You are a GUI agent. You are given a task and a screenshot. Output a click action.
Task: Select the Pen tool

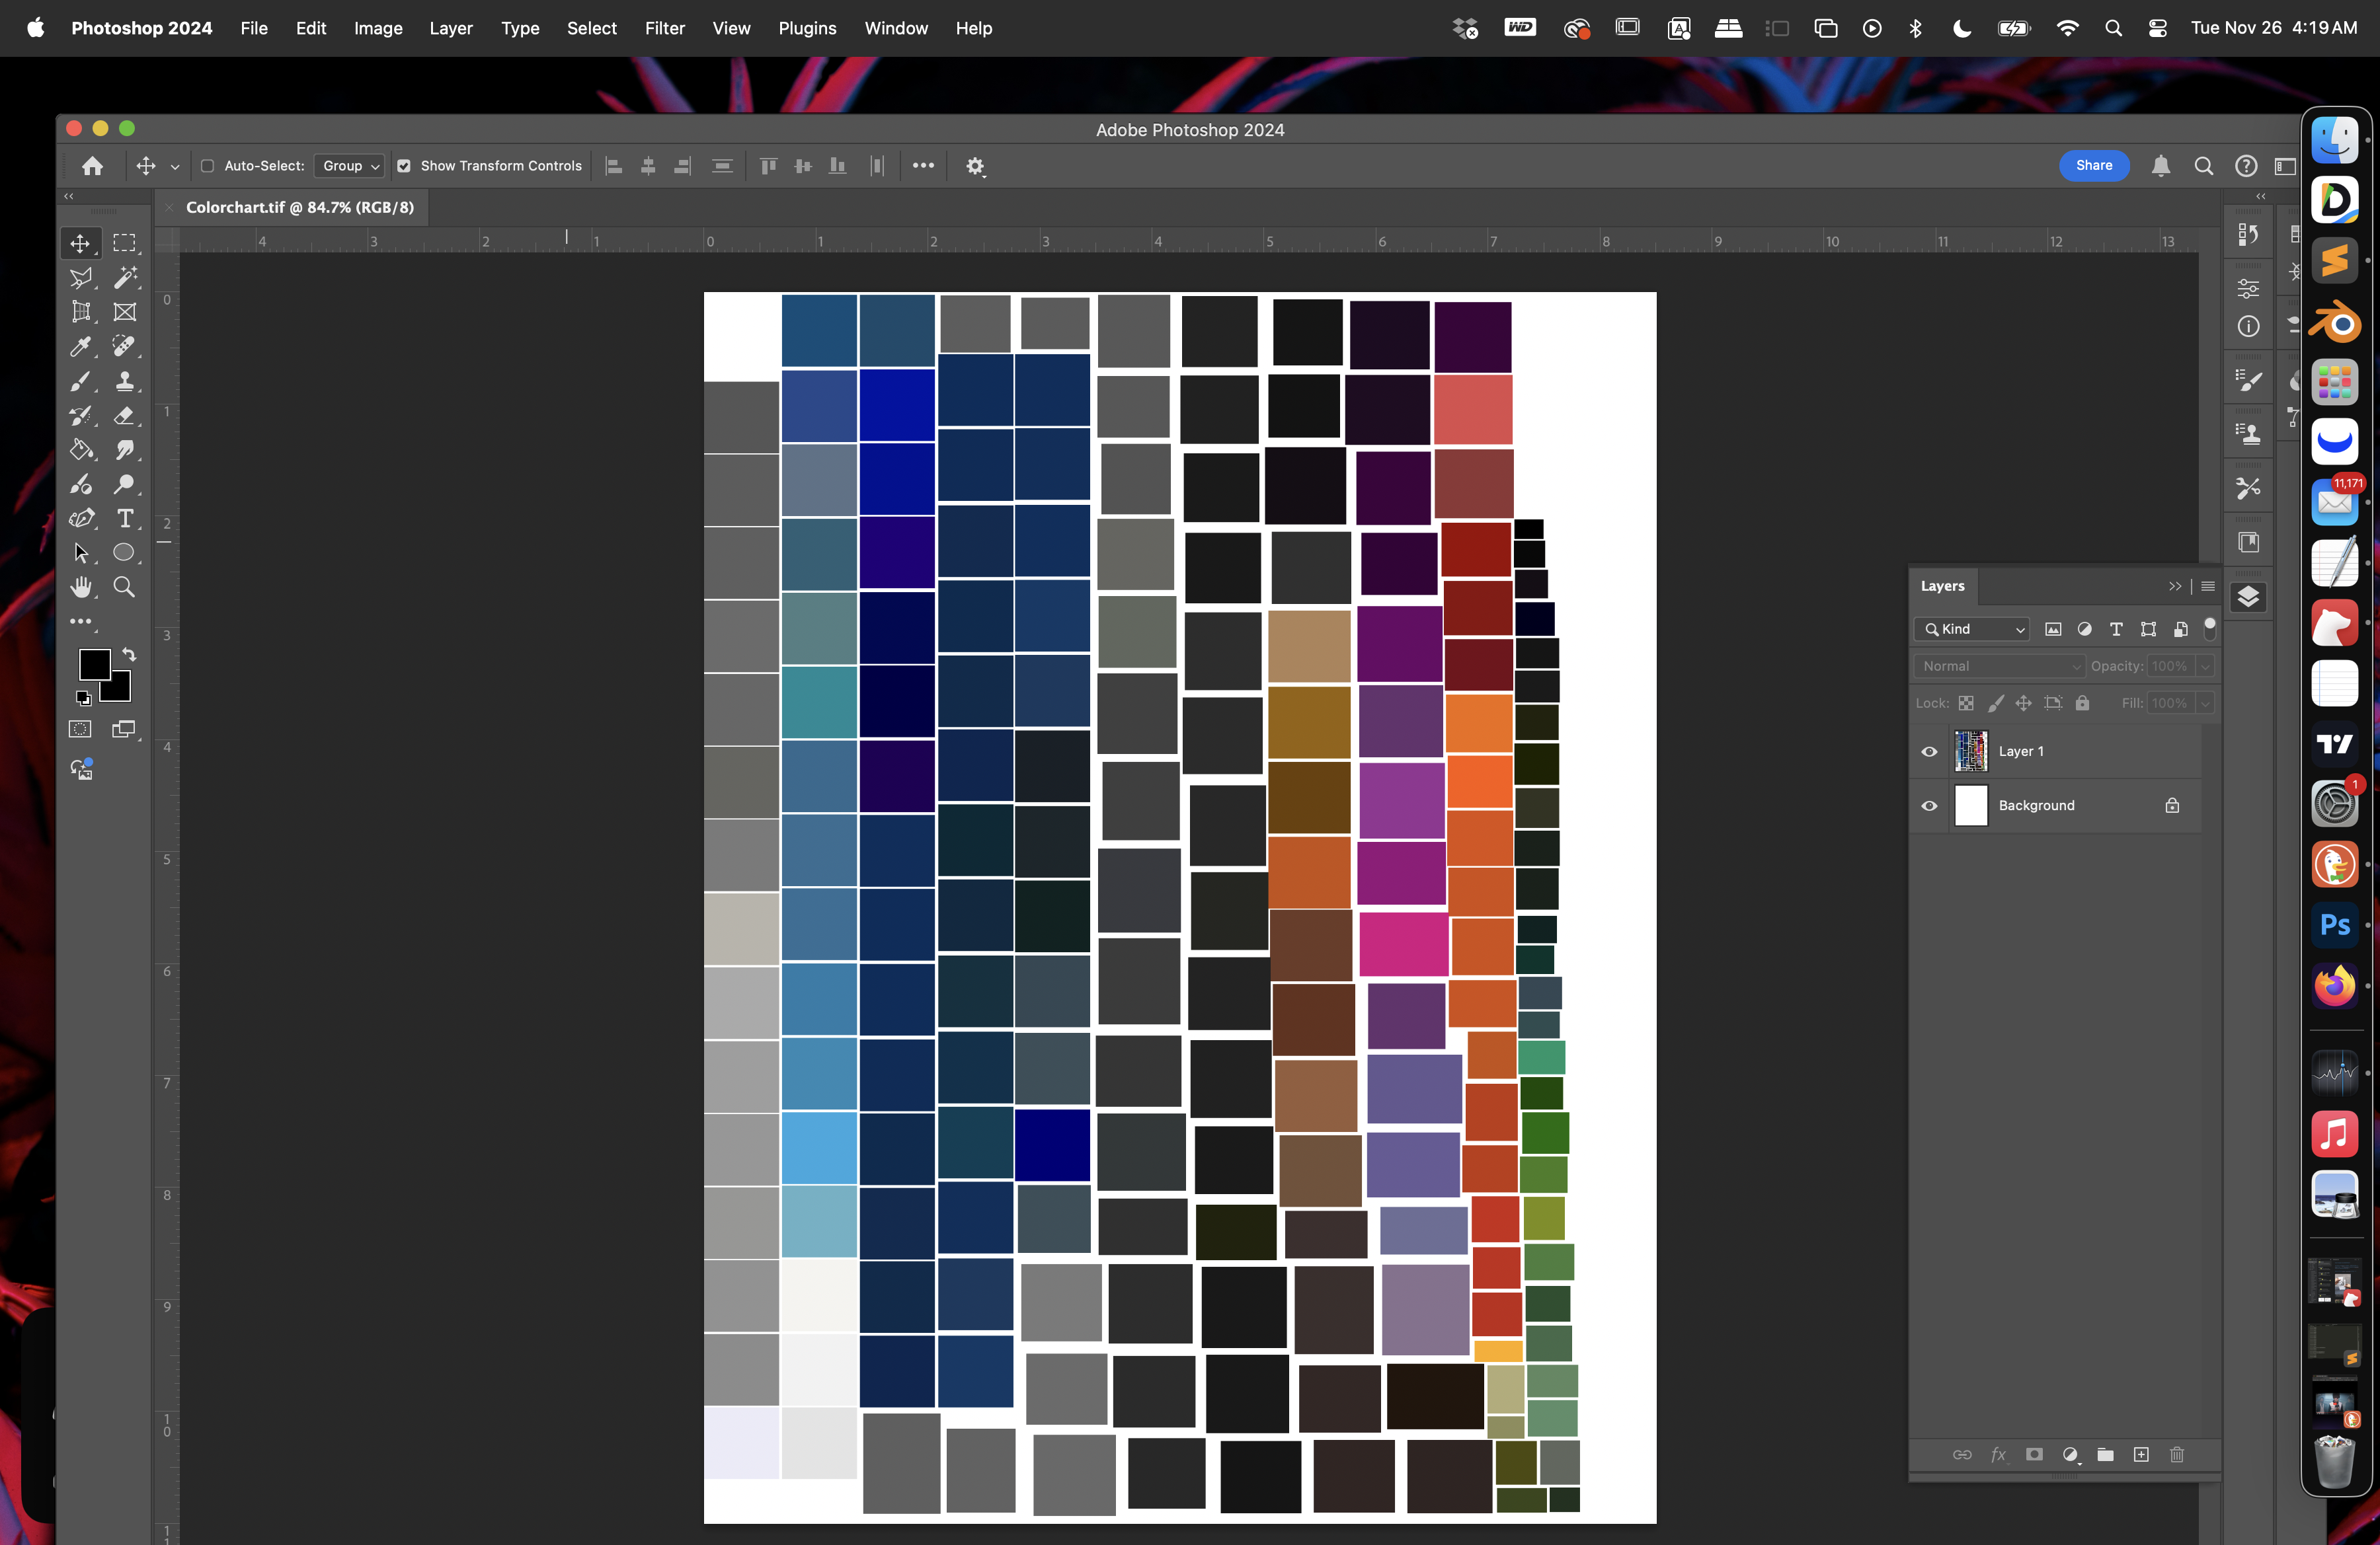[x=81, y=519]
